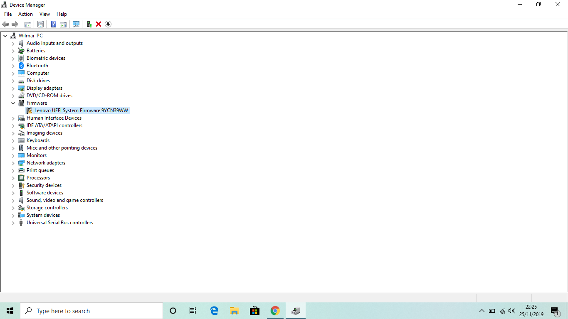The width and height of the screenshot is (568, 319).
Task: Click the Imaging devices camera icon
Action: (x=21, y=133)
